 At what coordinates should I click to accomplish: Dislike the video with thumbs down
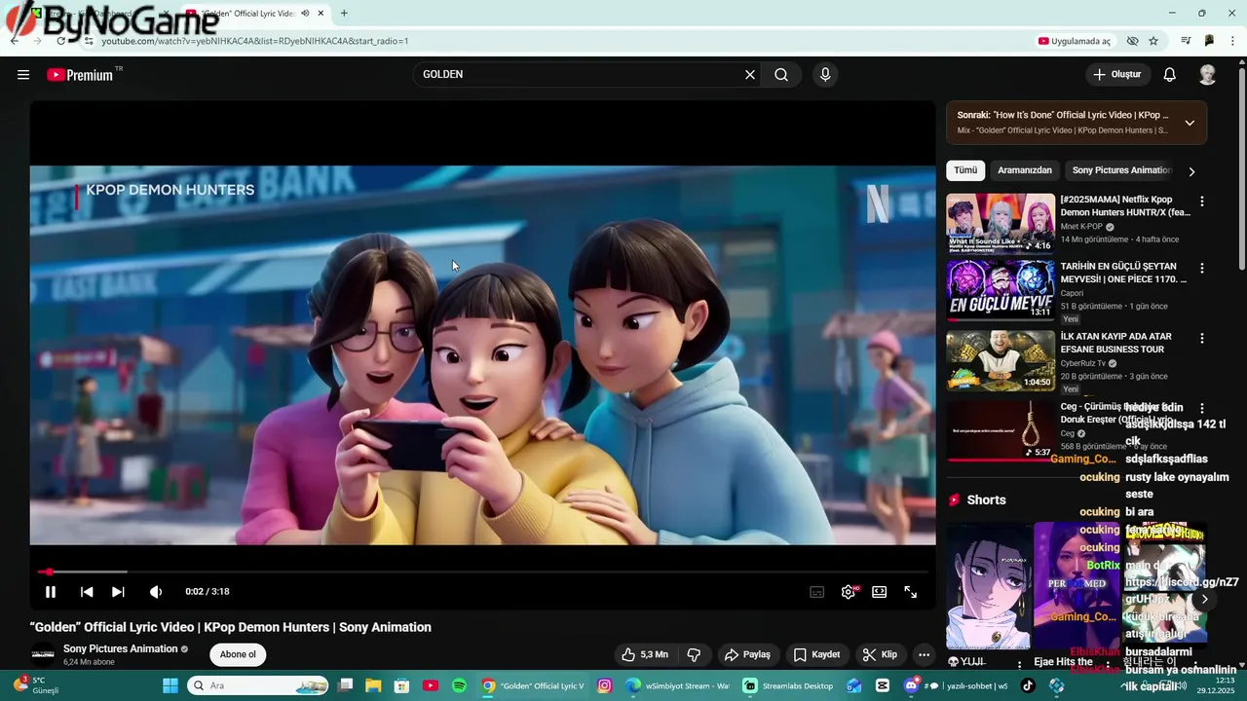(x=694, y=654)
